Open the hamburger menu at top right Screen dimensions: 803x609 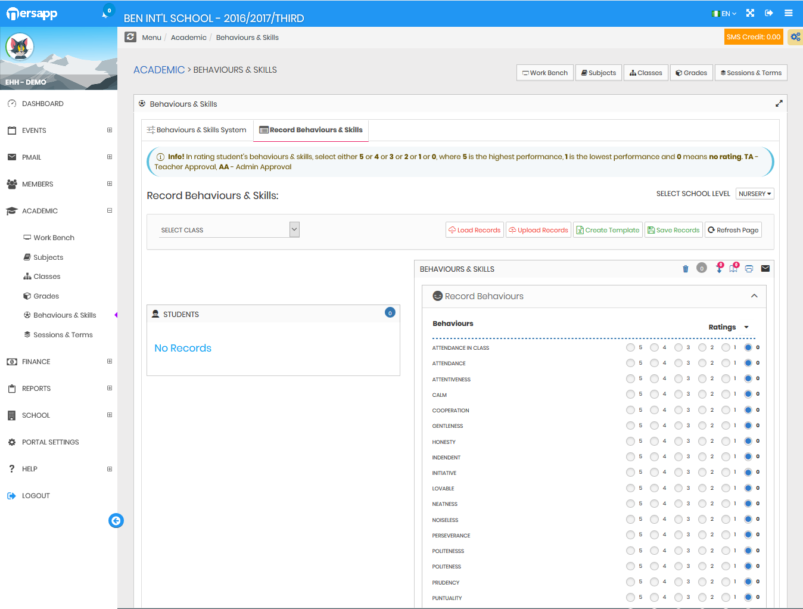point(788,13)
